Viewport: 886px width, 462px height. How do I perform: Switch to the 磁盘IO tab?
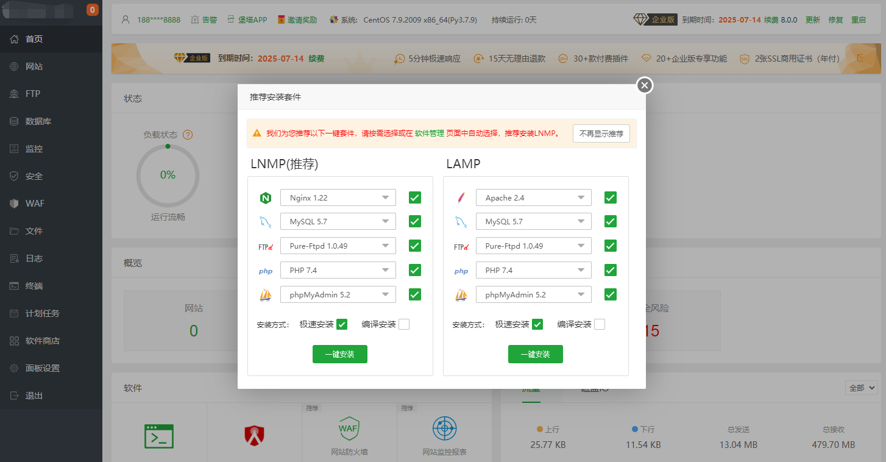coord(594,388)
